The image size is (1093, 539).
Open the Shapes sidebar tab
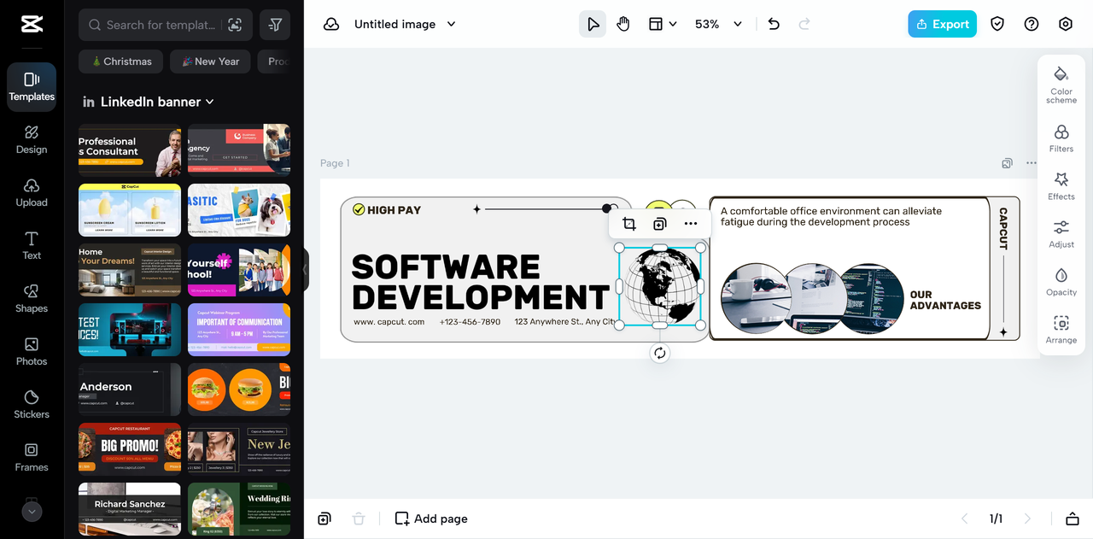[32, 299]
